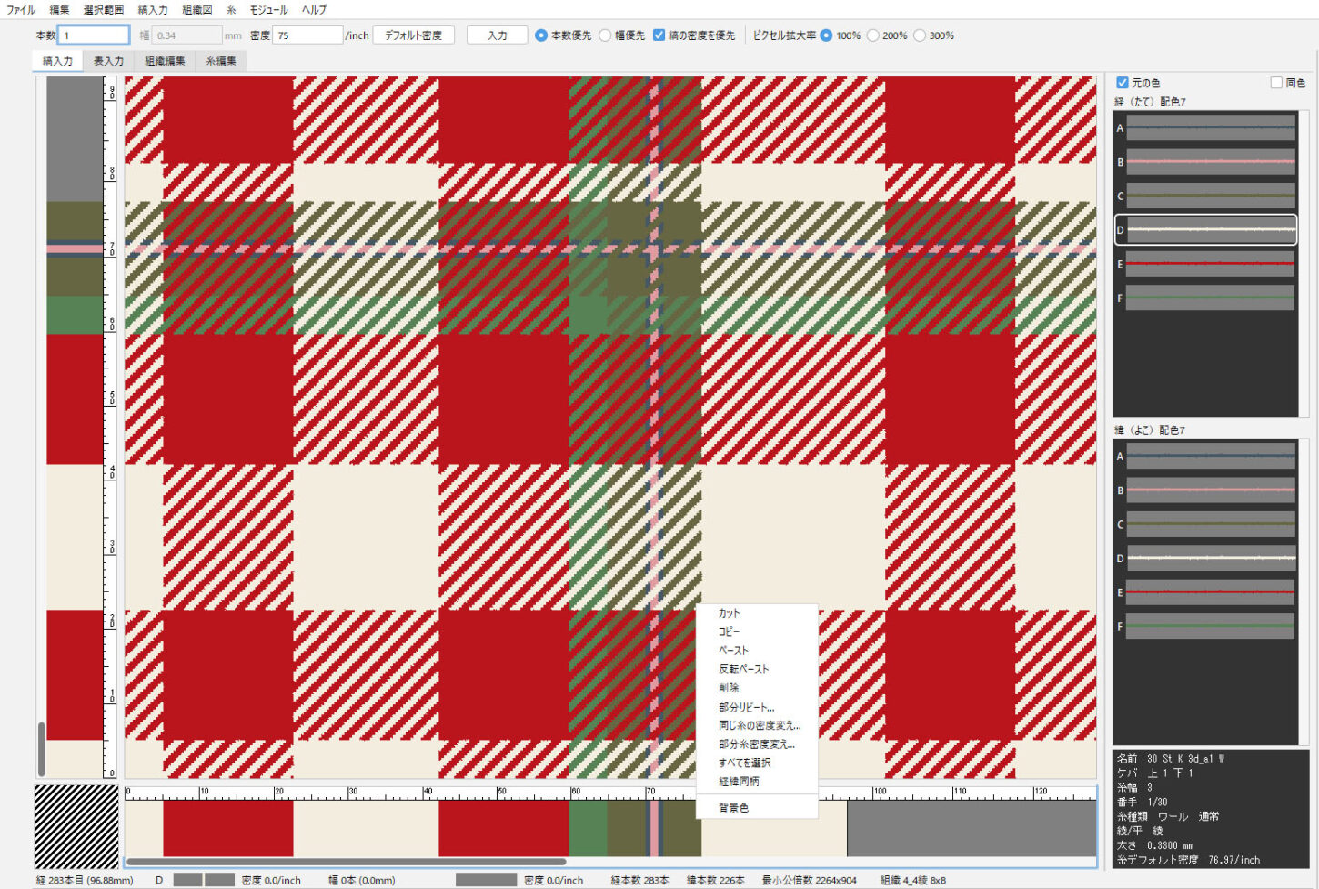Choose 部分リピート... from context menu

click(x=746, y=707)
